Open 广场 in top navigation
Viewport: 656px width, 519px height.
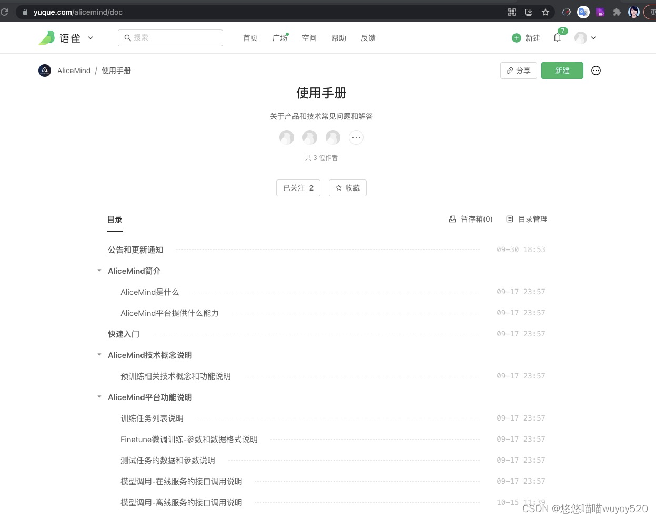click(x=280, y=38)
